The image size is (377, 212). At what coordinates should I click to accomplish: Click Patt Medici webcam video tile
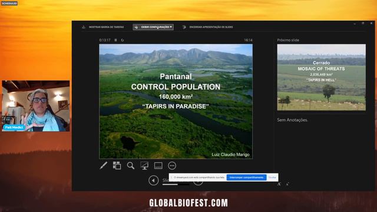coord(36,106)
